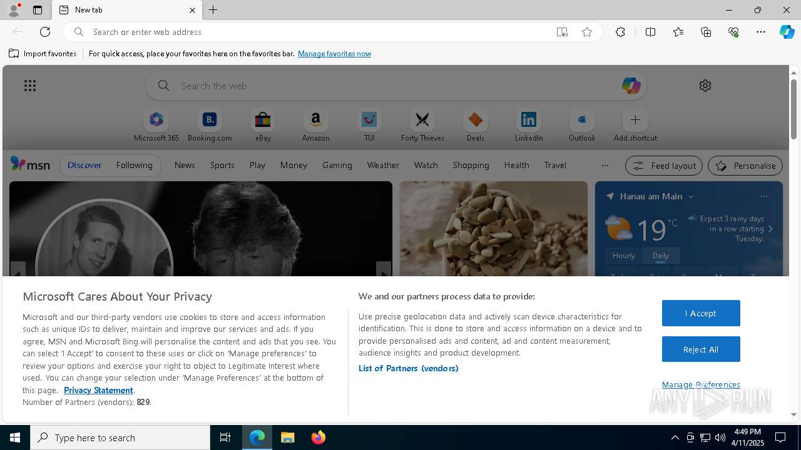Close the New tab tab
Viewport: 801px width, 450px height.
point(192,10)
